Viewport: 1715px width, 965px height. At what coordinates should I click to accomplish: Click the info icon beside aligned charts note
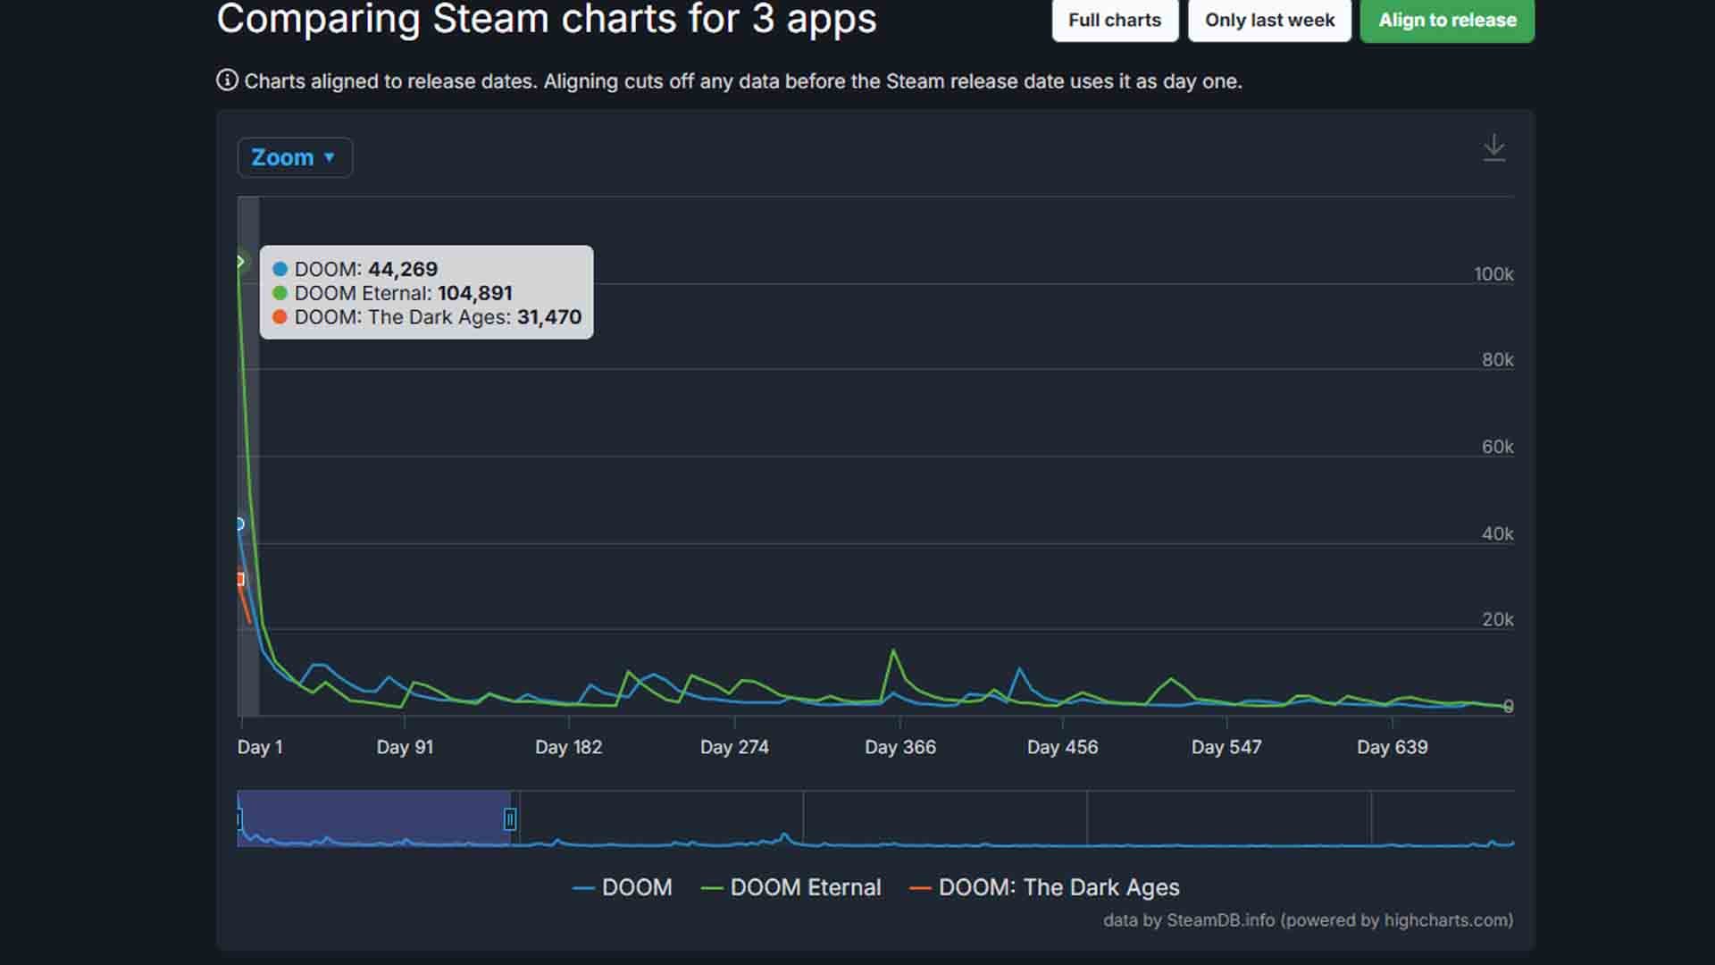pyautogui.click(x=227, y=80)
